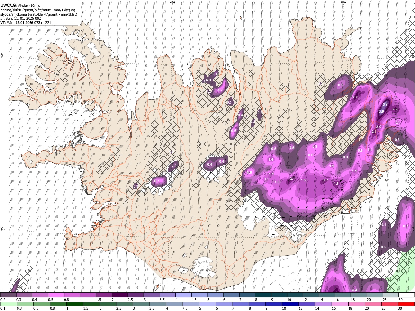Click the 1.8 precipitation label
This screenshot has height=311, width=415.
pos(336,184)
